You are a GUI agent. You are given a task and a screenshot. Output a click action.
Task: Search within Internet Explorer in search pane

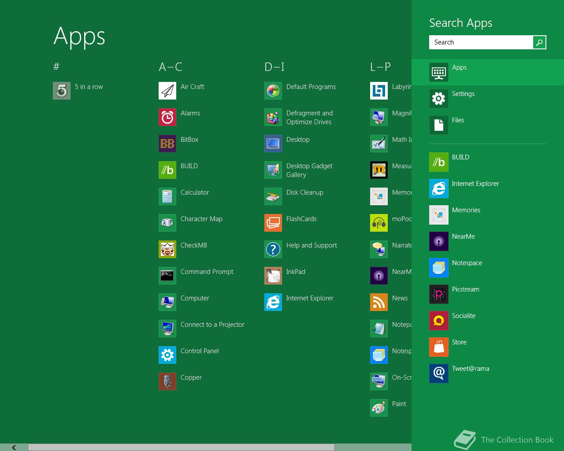pos(488,189)
